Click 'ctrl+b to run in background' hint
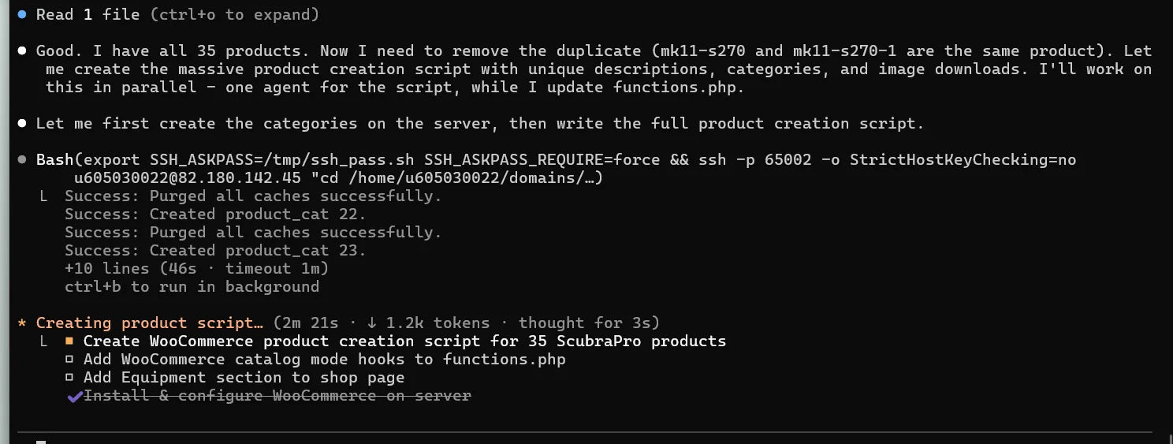Viewport: 1173px width, 444px height. click(x=192, y=287)
